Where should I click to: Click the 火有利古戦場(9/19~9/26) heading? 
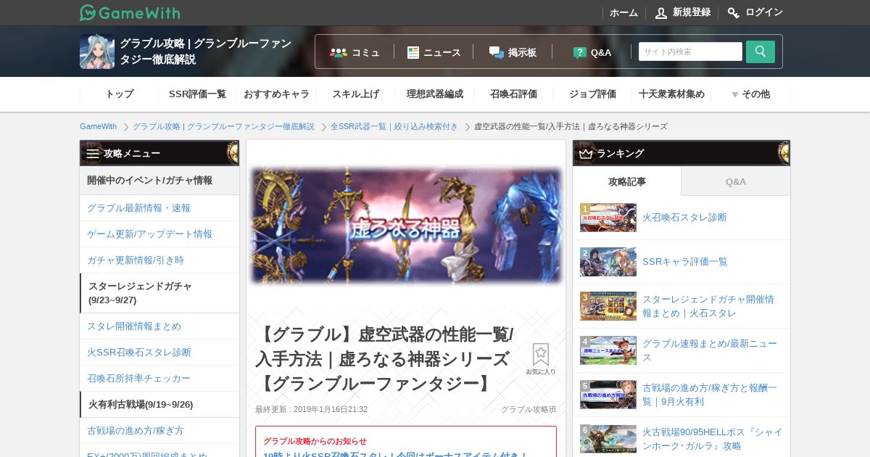click(x=159, y=405)
